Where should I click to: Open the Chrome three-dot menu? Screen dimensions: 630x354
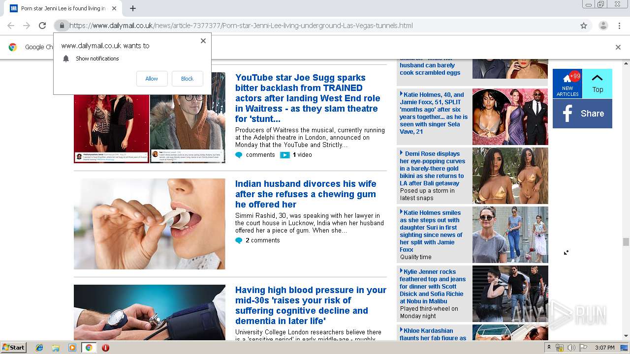(x=619, y=26)
